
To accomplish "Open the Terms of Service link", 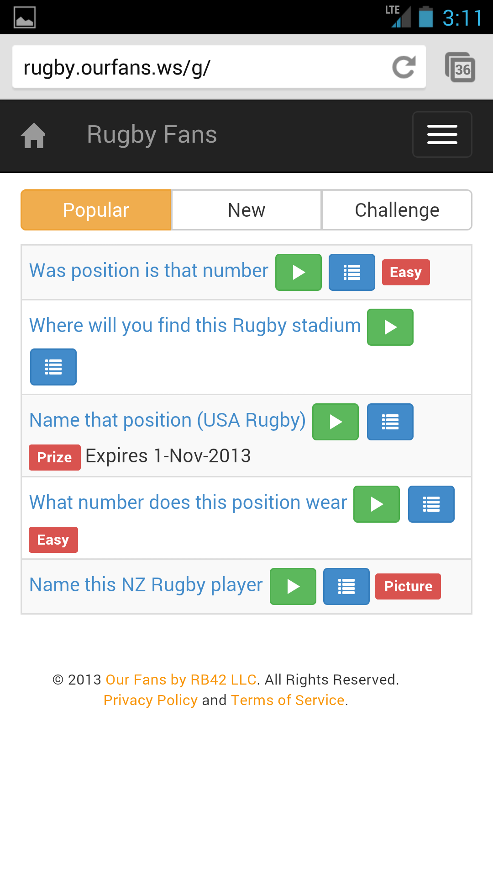I will pos(287,700).
